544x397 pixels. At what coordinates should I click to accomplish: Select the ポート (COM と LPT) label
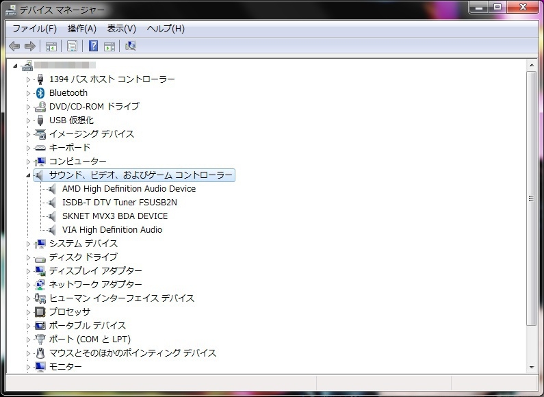coord(90,340)
